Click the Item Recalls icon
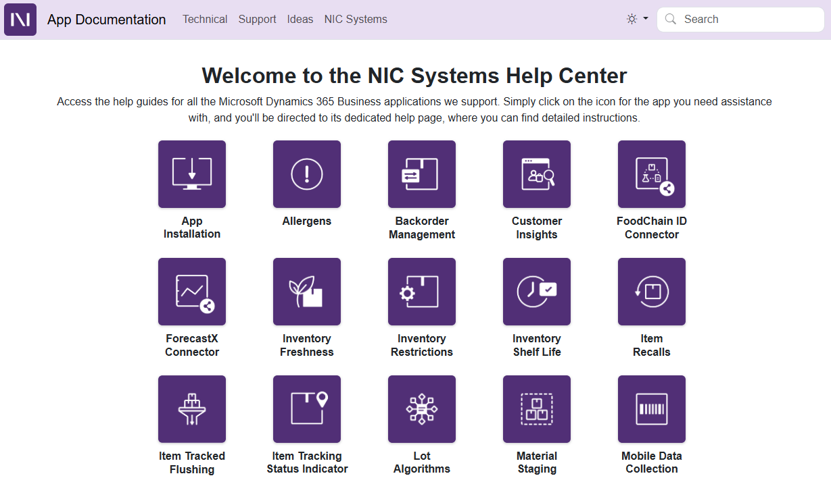 652,292
